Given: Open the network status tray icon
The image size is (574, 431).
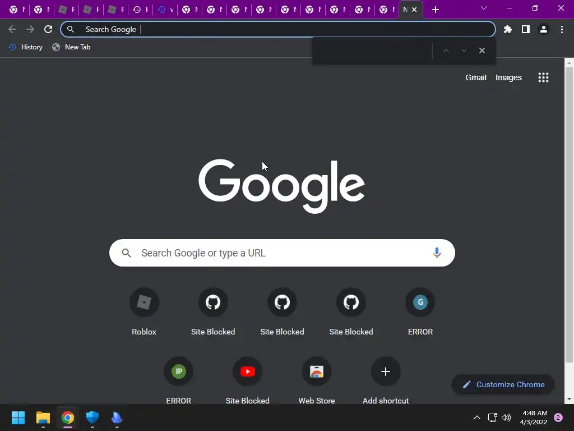Looking at the screenshot, I should point(492,418).
